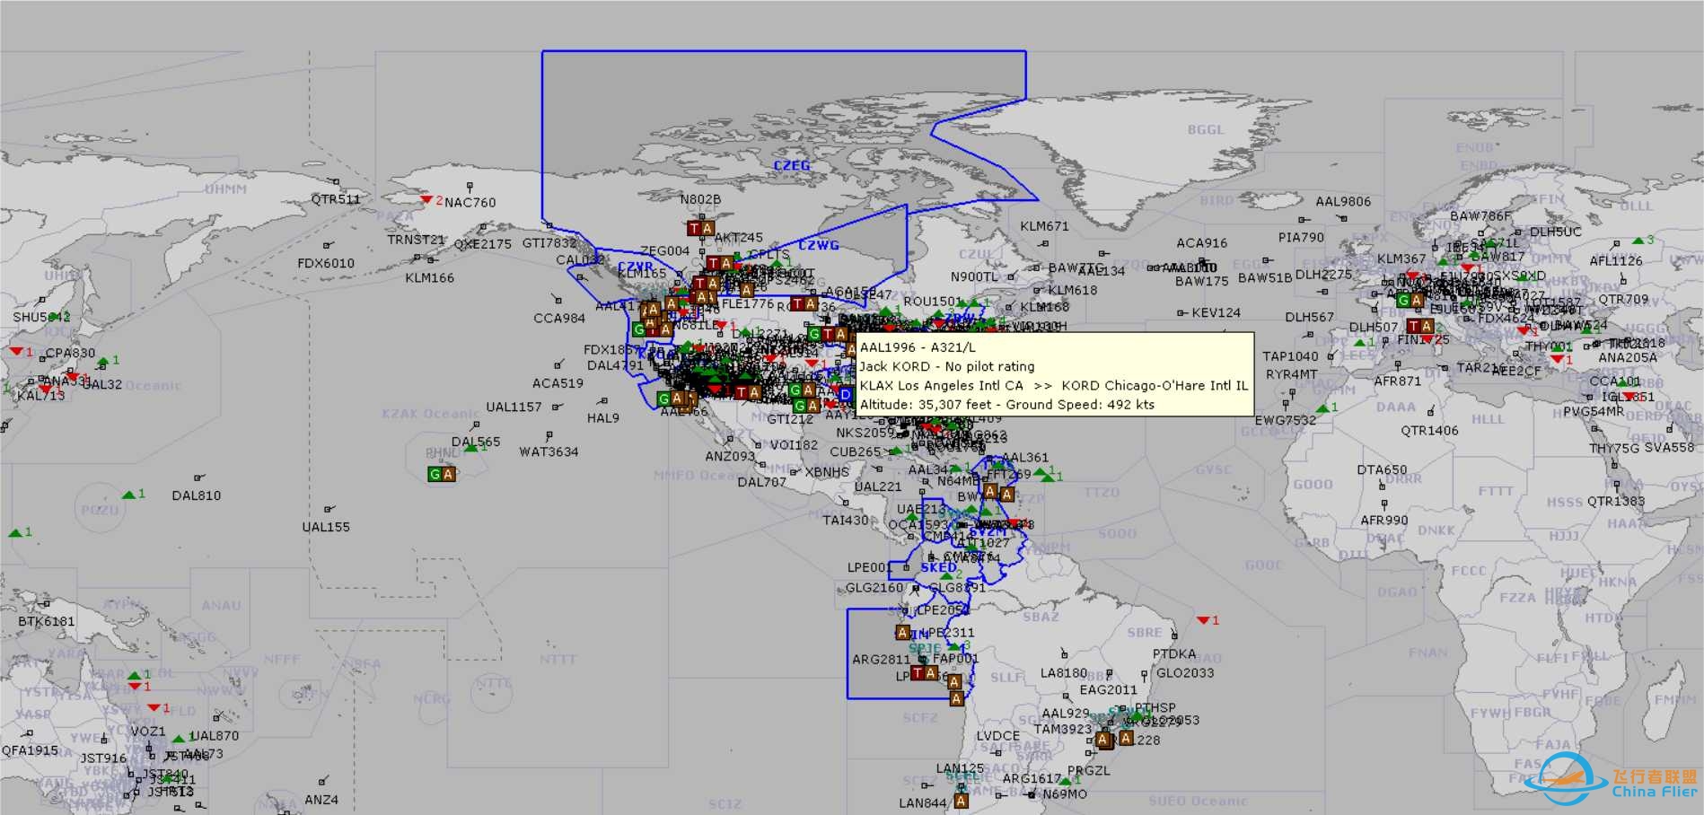Click flight CCA984
This screenshot has width=1704, height=815.
point(559,318)
